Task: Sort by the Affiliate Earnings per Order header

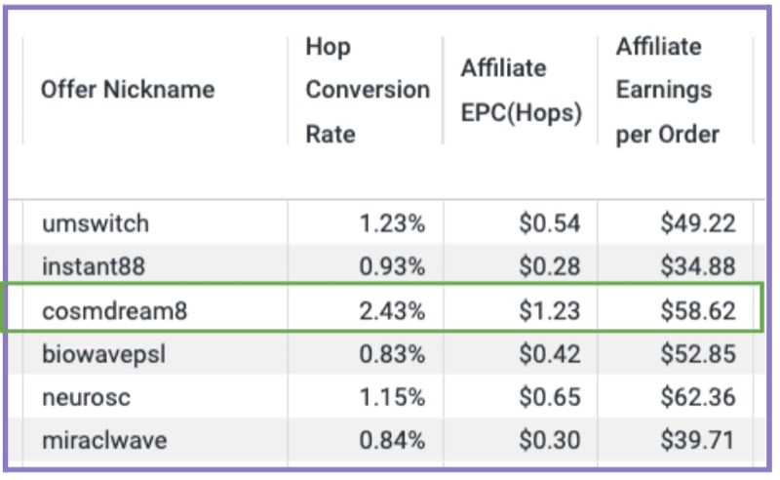Action: (x=668, y=90)
